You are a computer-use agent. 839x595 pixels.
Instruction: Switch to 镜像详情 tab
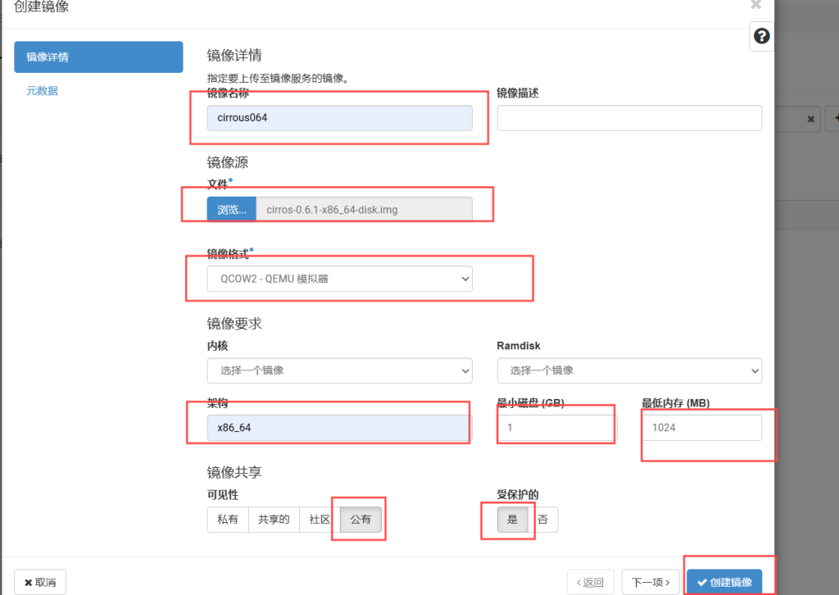[98, 57]
